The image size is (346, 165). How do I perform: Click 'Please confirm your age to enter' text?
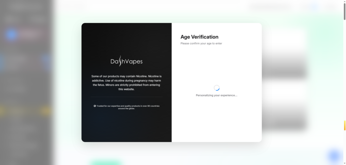201,43
